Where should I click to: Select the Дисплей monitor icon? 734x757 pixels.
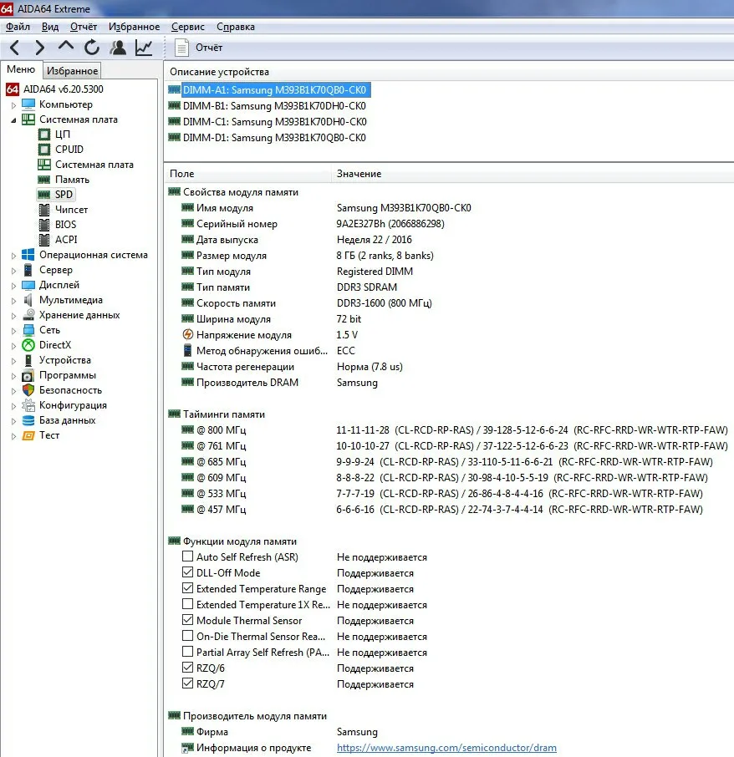pyautogui.click(x=28, y=285)
